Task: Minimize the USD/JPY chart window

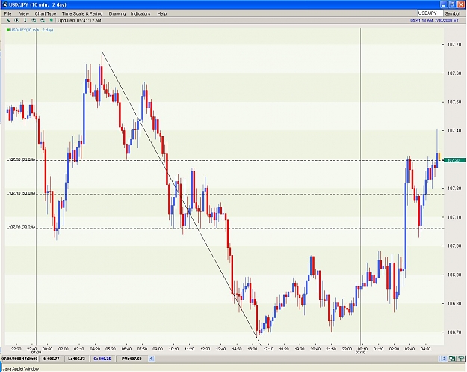Action: (x=445, y=4)
